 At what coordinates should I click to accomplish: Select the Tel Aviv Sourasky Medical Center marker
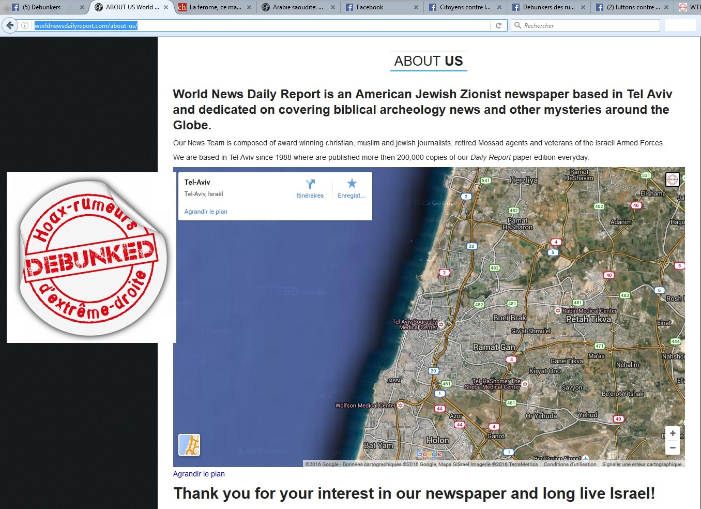[441, 325]
